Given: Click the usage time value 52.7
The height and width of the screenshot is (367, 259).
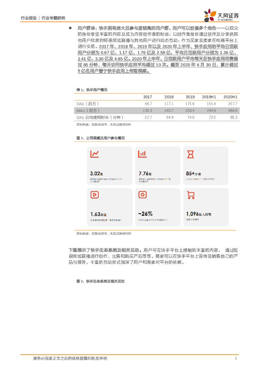Looking at the screenshot, I should (148, 117).
